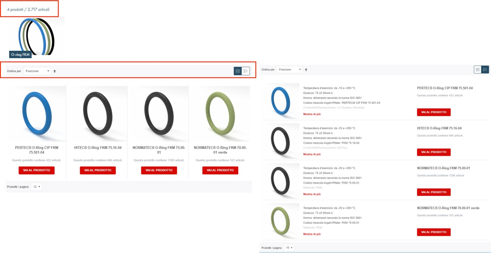The image size is (491, 253).
Task: Click 'Temperatura d'esercizio: da -25 a +200 °C'
Action: (x=329, y=128)
